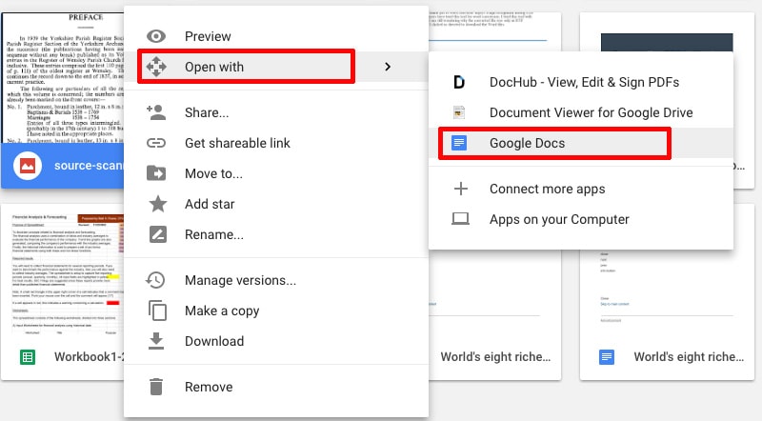Screen dimensions: 762x421
Task: Choose Share... from the menu
Action: (276, 112)
